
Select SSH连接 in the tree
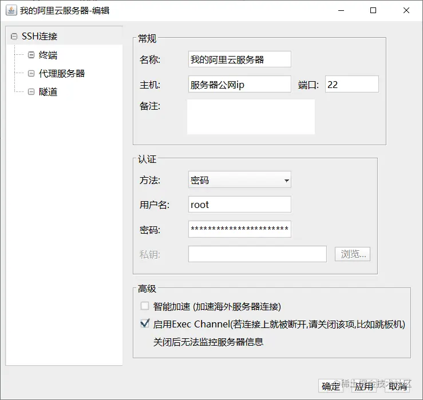[39, 36]
